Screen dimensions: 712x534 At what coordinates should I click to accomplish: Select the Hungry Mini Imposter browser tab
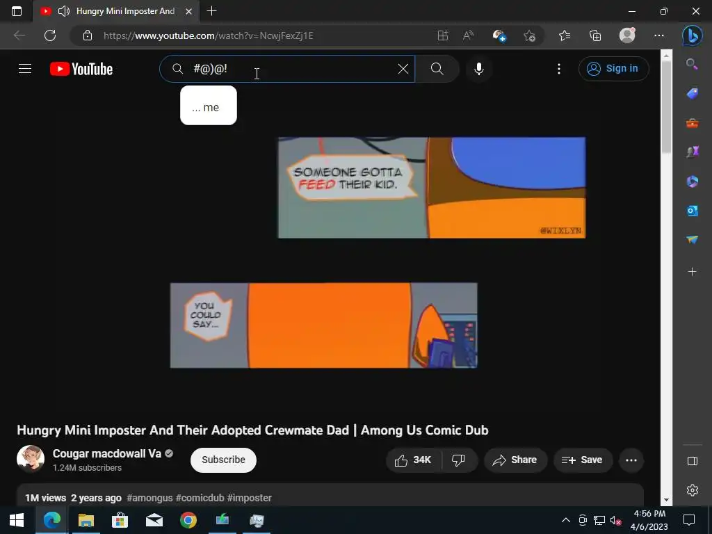tap(116, 11)
